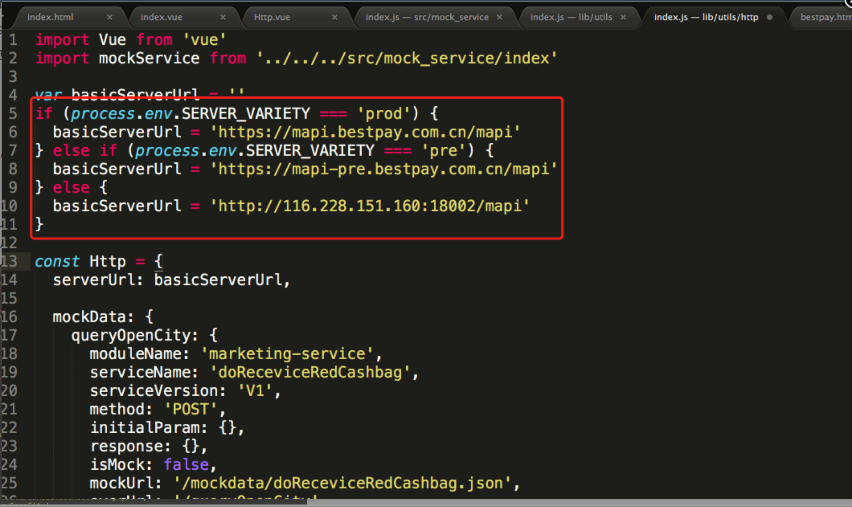Click the line number 5 gutter
The height and width of the screenshot is (507, 852).
[12, 113]
